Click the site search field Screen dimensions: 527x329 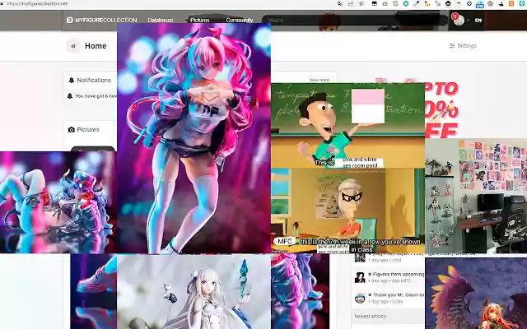coord(355,21)
